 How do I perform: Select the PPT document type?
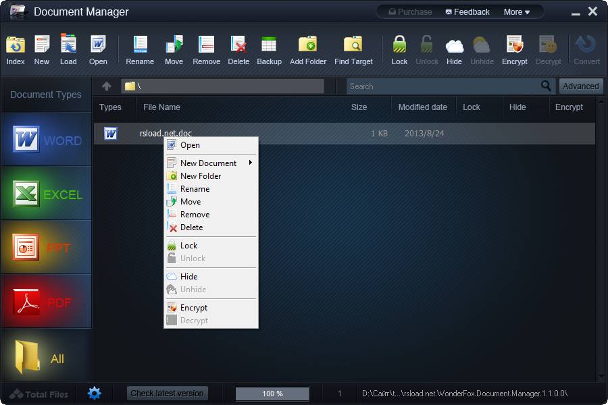pos(46,247)
